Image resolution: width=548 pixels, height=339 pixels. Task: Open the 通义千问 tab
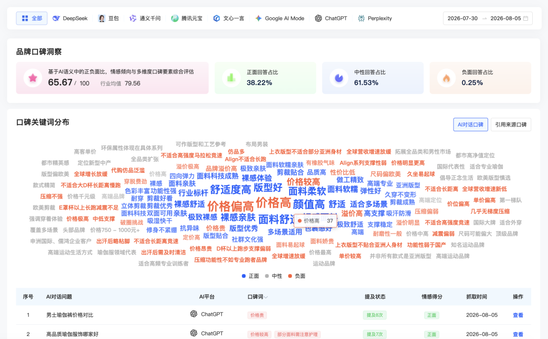pos(145,18)
